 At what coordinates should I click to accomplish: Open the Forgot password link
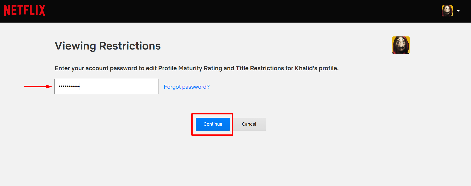(x=187, y=87)
